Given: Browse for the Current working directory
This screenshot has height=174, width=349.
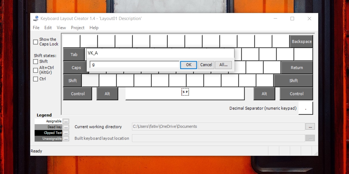Looking at the screenshot, I should click(310, 126).
